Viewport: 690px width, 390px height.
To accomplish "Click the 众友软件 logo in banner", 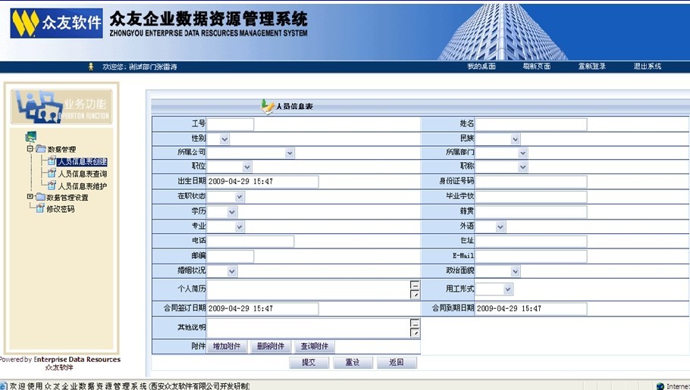I will coord(56,23).
